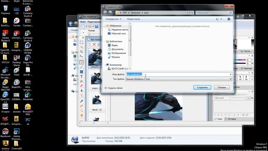This screenshot has height=151, width=268.
Task: Open the Редактировать menu in IcoFX
Action: click(x=94, y=22)
